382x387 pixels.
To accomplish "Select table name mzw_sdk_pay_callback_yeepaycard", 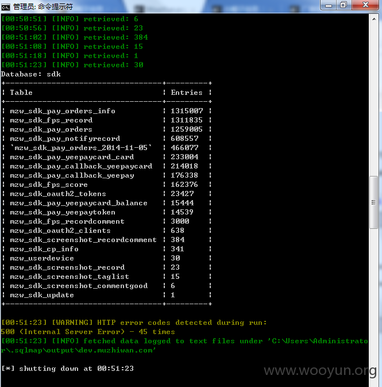I will (x=81, y=166).
